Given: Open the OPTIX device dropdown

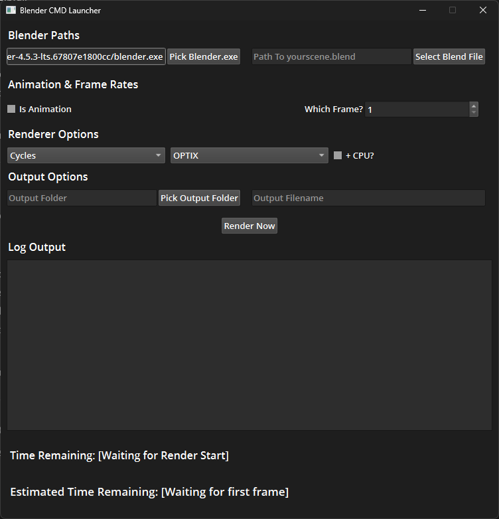Looking at the screenshot, I should pos(249,155).
